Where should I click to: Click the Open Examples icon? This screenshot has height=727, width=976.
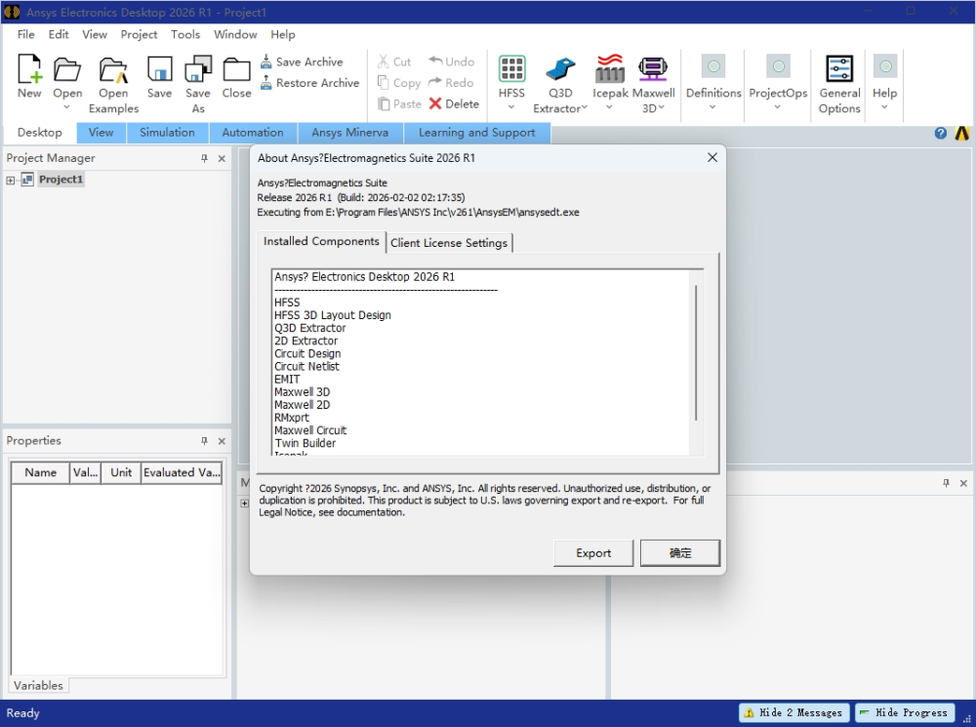click(x=113, y=71)
